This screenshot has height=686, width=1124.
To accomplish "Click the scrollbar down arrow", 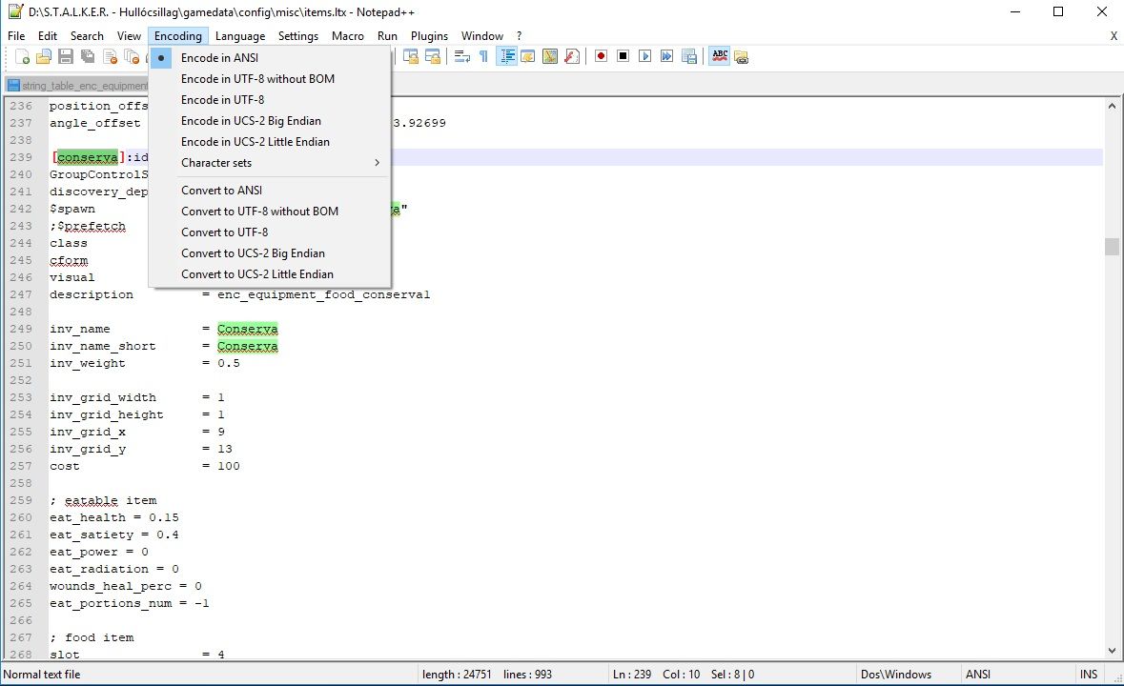I will pyautogui.click(x=1112, y=651).
